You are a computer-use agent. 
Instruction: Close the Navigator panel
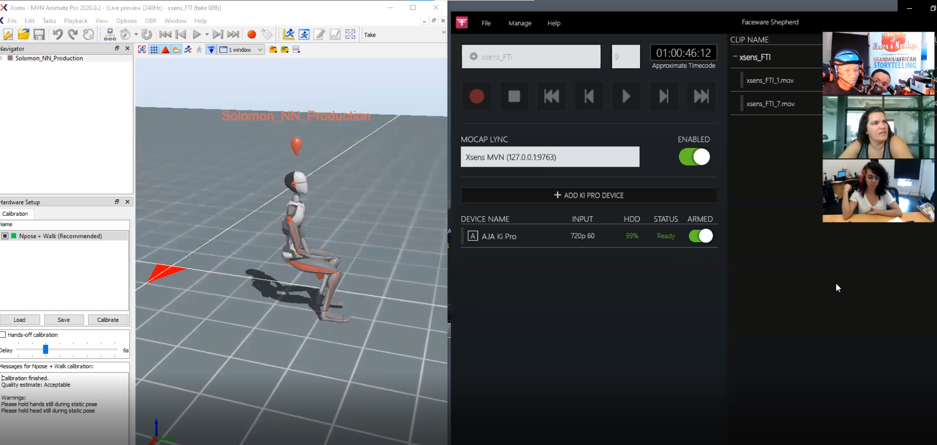coord(127,48)
